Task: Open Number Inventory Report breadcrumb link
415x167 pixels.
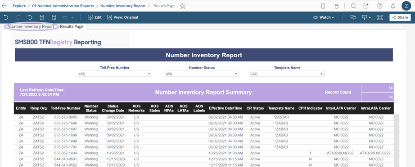Action: pos(123,6)
